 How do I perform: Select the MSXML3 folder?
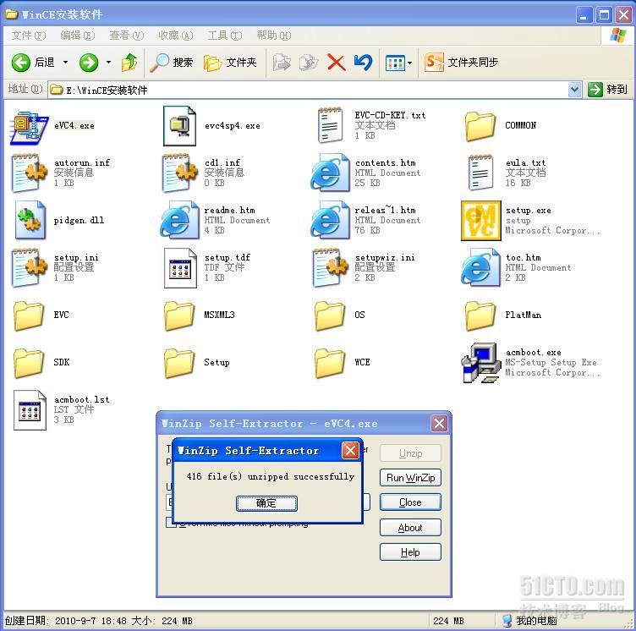coord(179,315)
